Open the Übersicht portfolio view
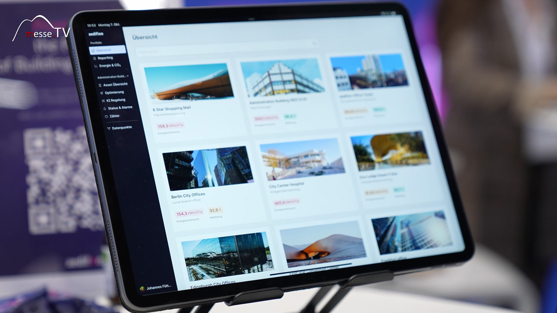557x313 pixels. 107,50
